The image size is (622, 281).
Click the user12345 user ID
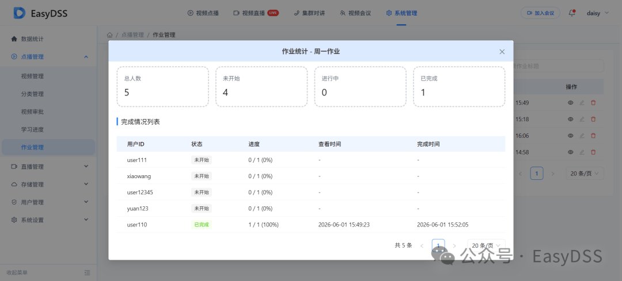pos(140,193)
